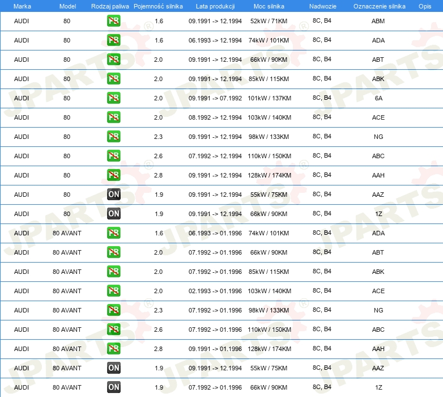
Task: Select 8C, B4 body in ABM row
Action: point(322,20)
